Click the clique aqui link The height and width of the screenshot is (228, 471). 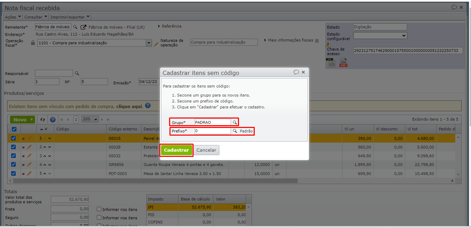click(x=129, y=106)
